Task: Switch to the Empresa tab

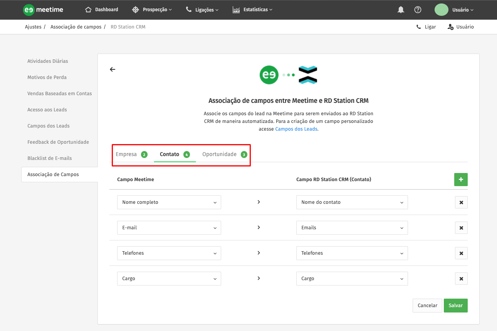Action: 131,155
